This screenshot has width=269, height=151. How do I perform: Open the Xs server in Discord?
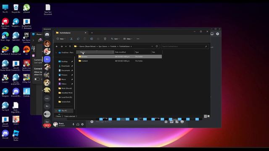tap(47, 59)
